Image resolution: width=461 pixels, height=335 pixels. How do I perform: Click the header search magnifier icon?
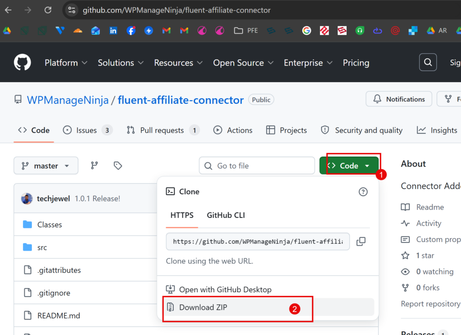coord(428,63)
